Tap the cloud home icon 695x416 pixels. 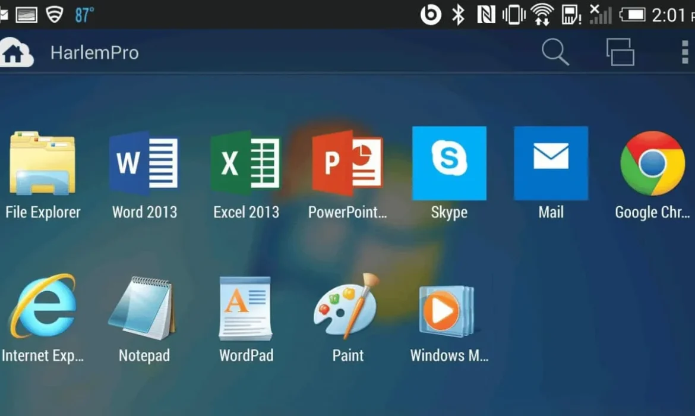[x=16, y=52]
